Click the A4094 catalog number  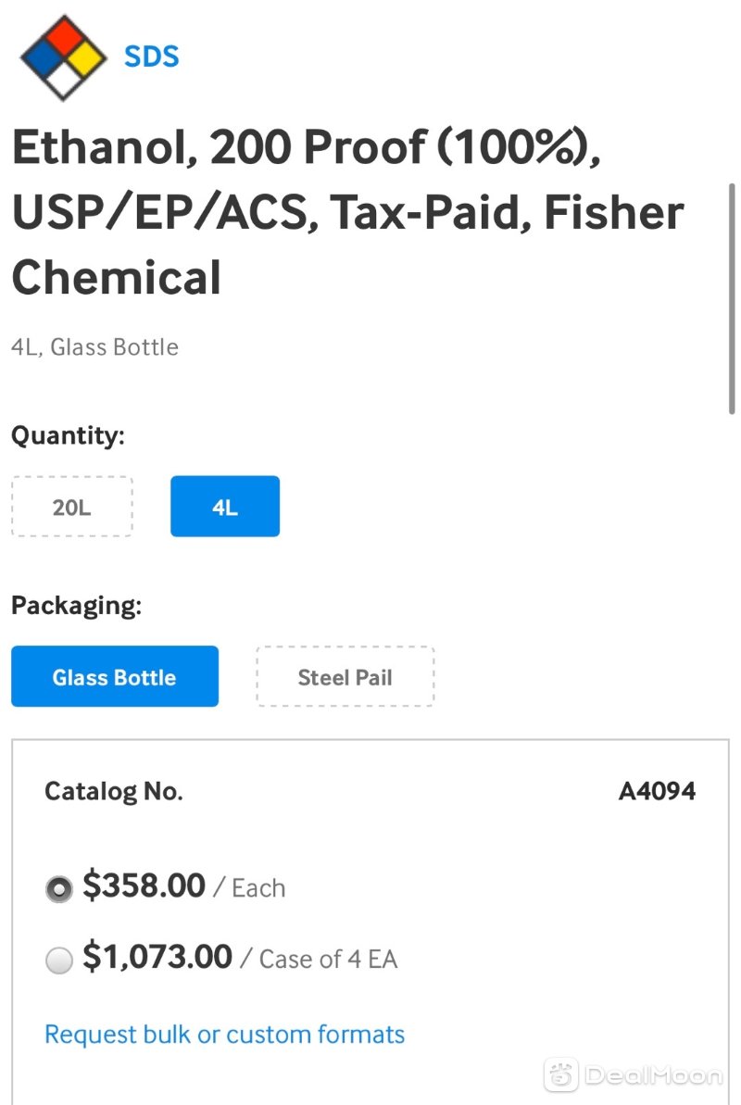point(657,791)
